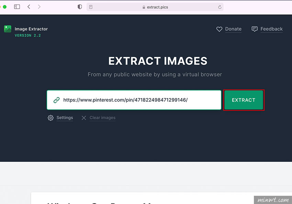The image size is (292, 204).
Task: Click the green window zoom button
Action: point(5,7)
